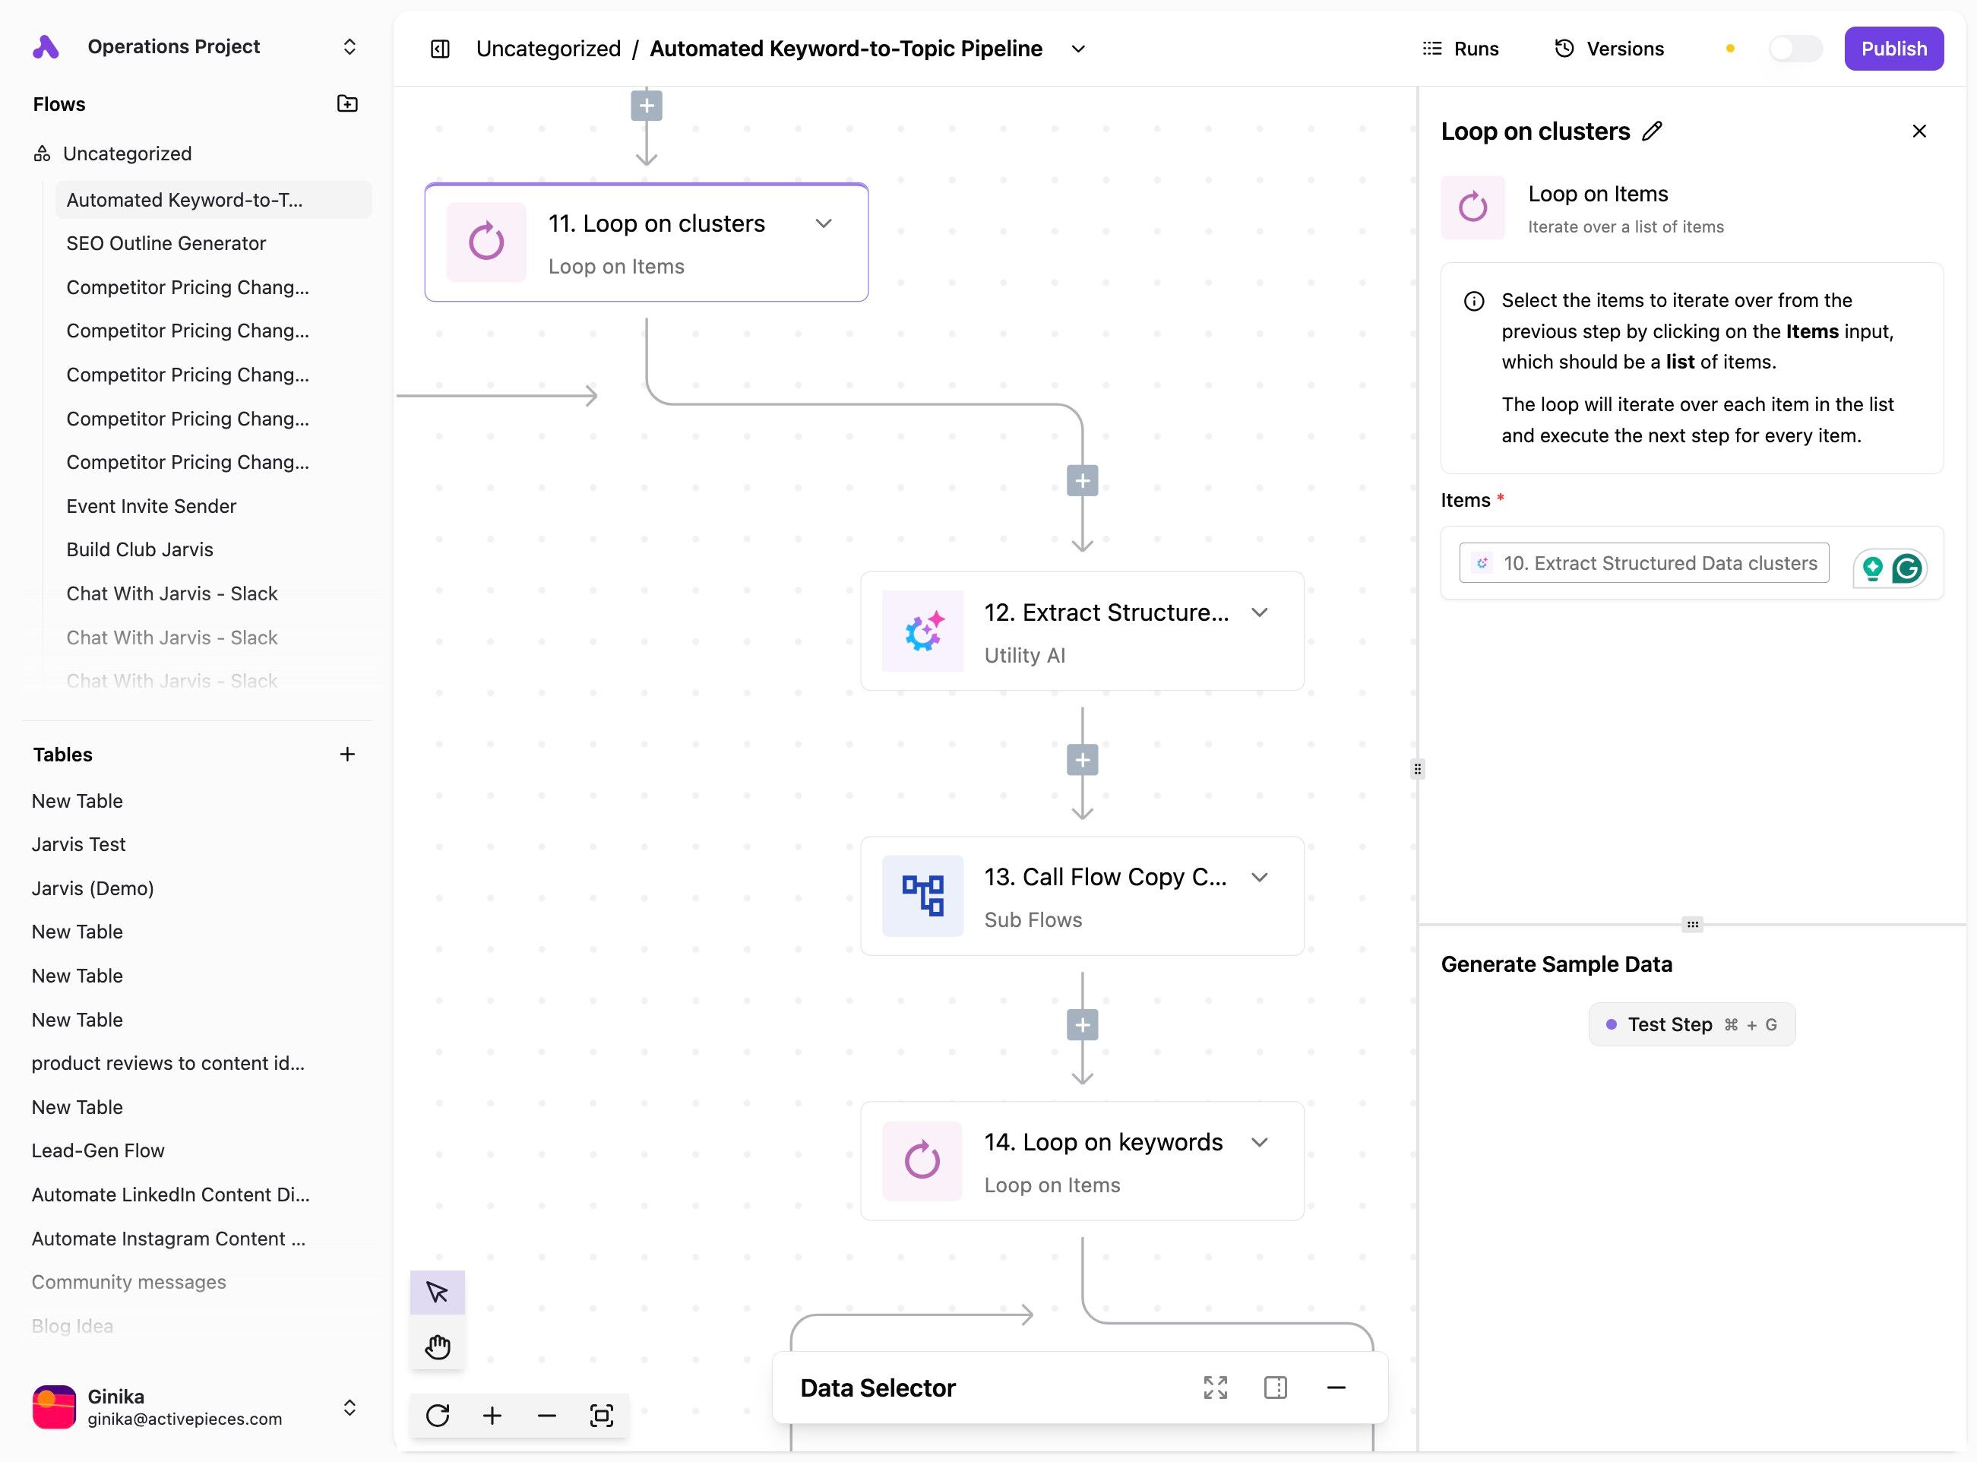This screenshot has width=1977, height=1462.
Task: Minimize the Data Selector panel
Action: tap(1336, 1388)
